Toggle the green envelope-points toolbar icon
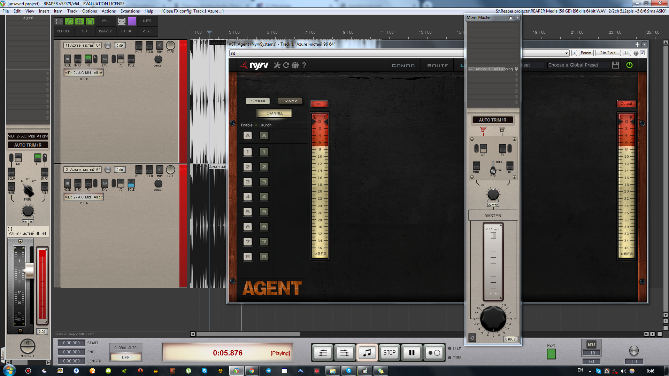 pos(69,21)
